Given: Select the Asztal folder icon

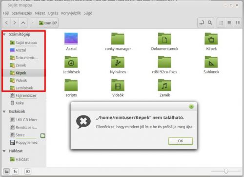Looking at the screenshot, I should pos(71,42).
